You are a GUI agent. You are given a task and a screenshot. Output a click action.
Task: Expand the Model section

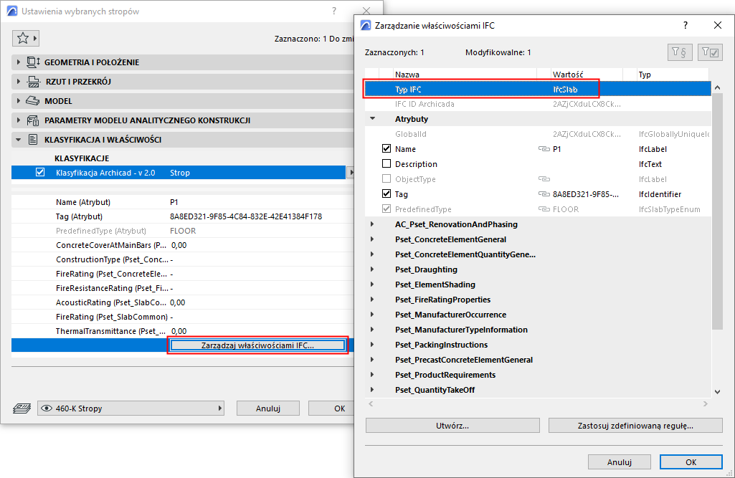(18, 101)
